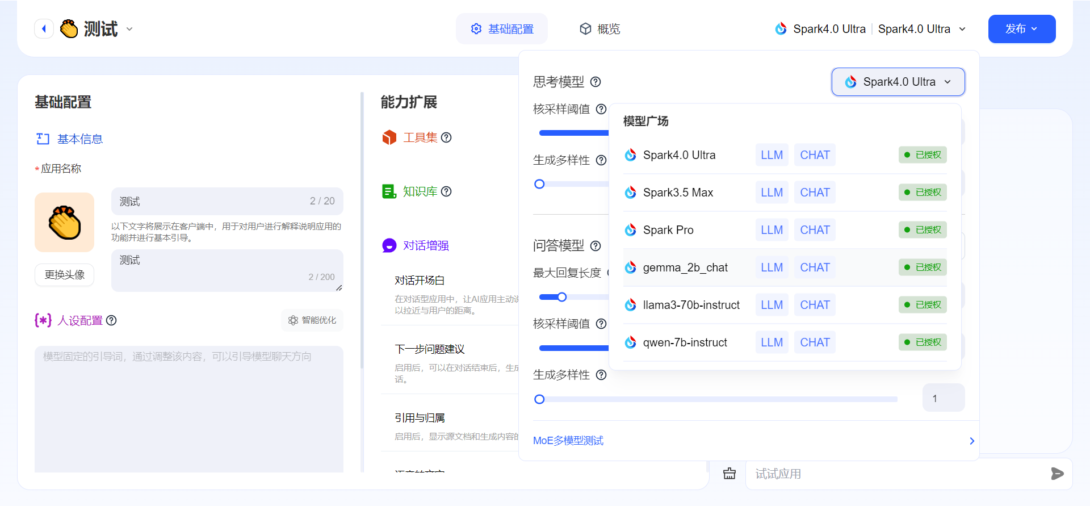The height and width of the screenshot is (506, 1090).
Task: Adjust the 最大回复长度 slider handle
Action: pyautogui.click(x=562, y=297)
